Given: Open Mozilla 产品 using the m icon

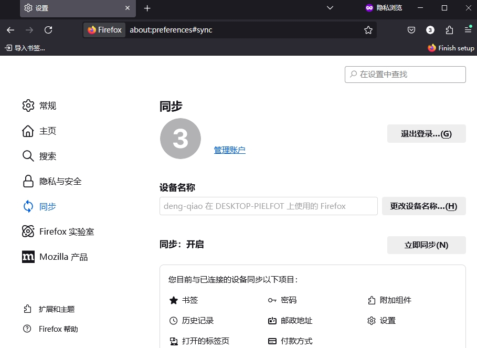Looking at the screenshot, I should (x=28, y=256).
